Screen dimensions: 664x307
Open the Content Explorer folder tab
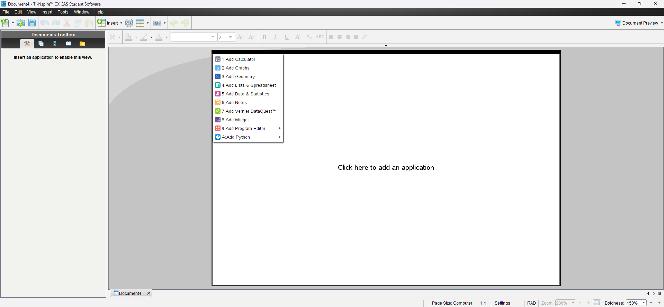pos(82,44)
